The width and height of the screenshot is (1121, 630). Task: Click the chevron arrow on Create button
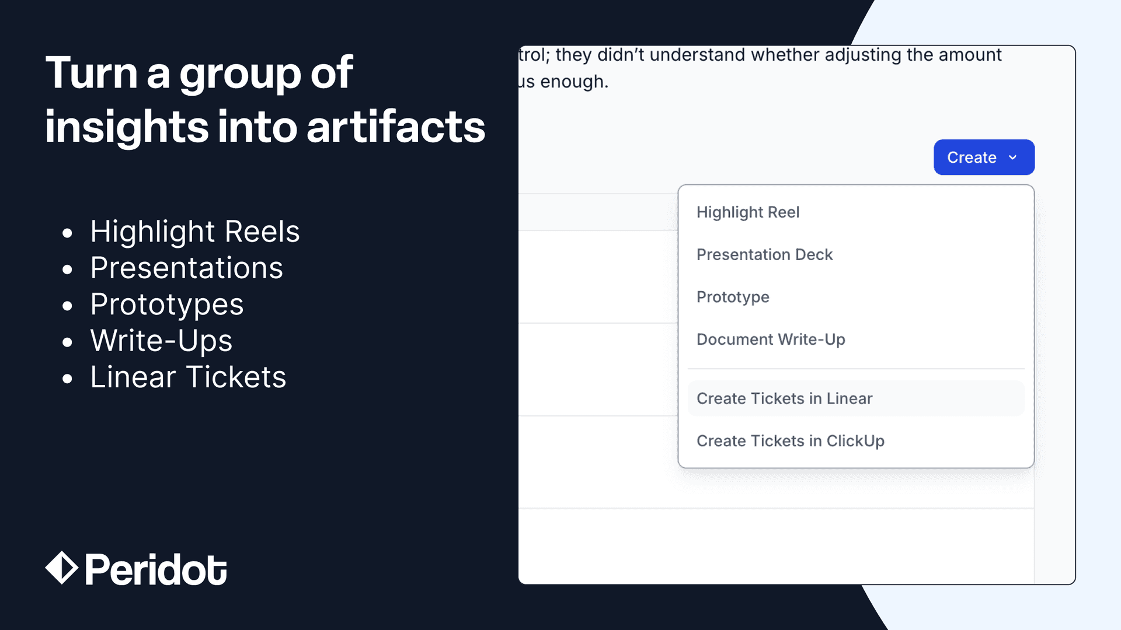click(x=1012, y=157)
